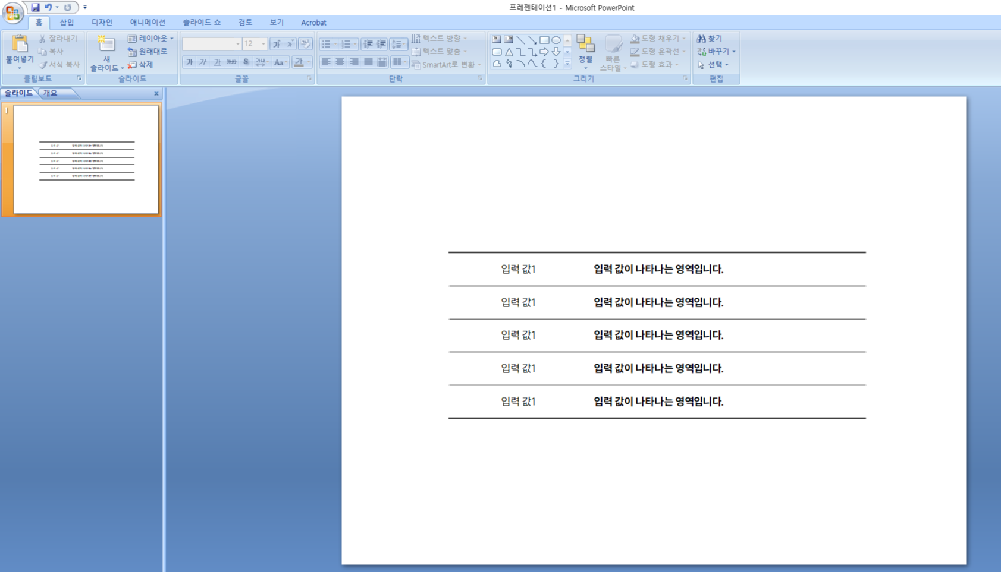This screenshot has width=1001, height=572.
Task: Undo the last action
Action: 48,7
